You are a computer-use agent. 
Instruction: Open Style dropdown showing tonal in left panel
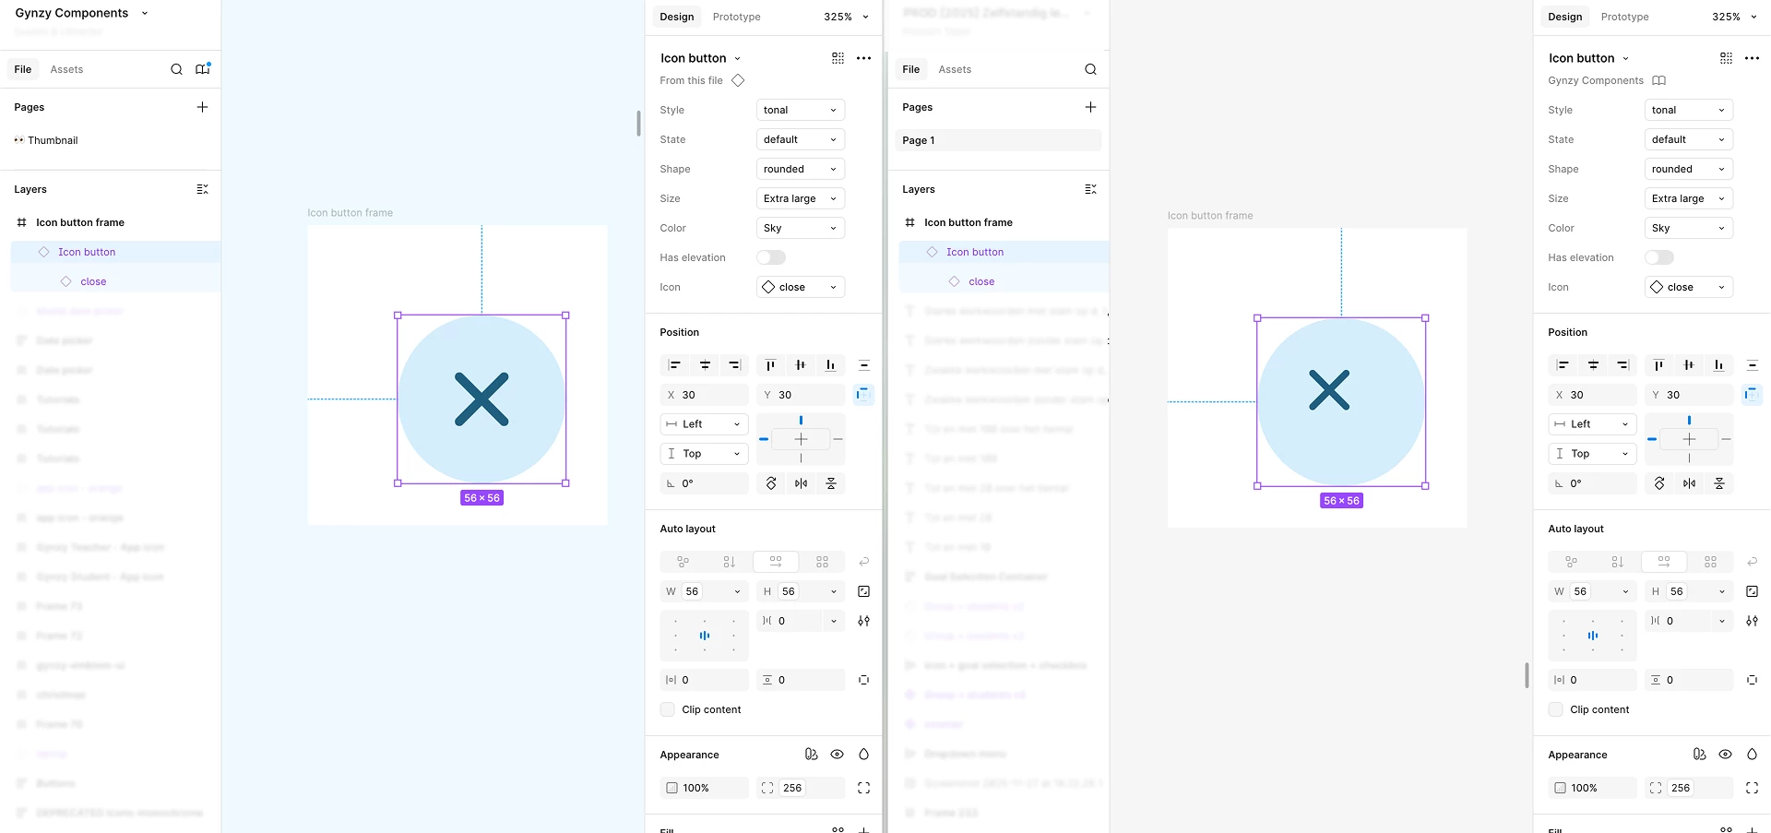coord(801,110)
